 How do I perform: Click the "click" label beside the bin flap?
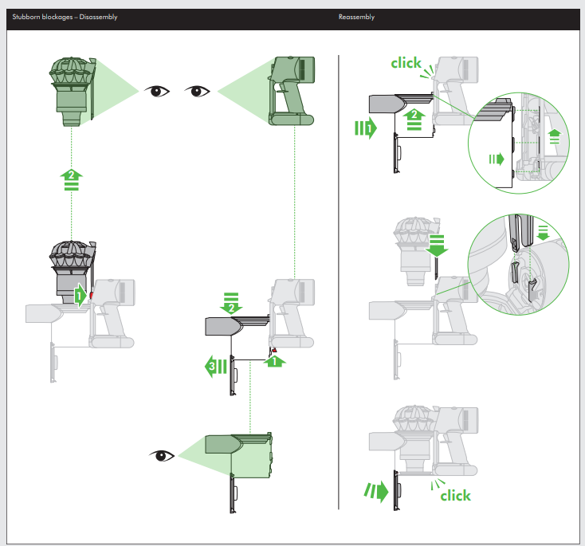coord(455,496)
